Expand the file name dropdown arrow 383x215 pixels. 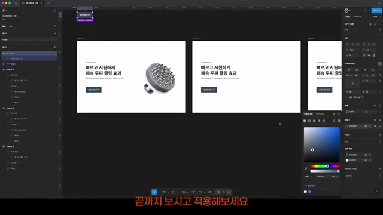tap(20, 16)
